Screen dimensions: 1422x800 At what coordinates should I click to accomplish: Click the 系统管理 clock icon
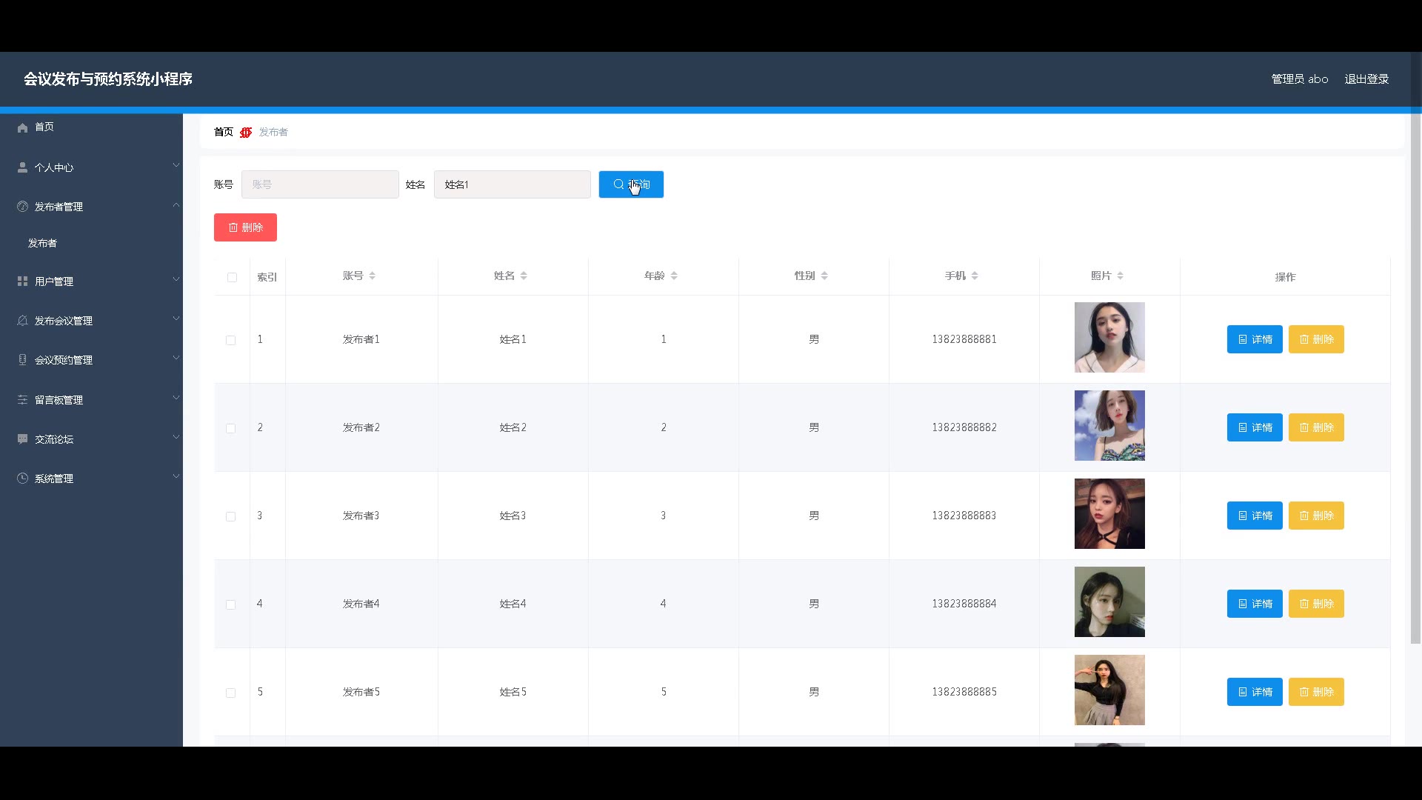[22, 479]
